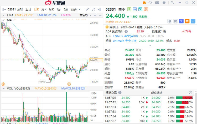197x124 pixels.
Task: Click the blue trend-line badge next to 李宁
Action: [x=135, y=9]
